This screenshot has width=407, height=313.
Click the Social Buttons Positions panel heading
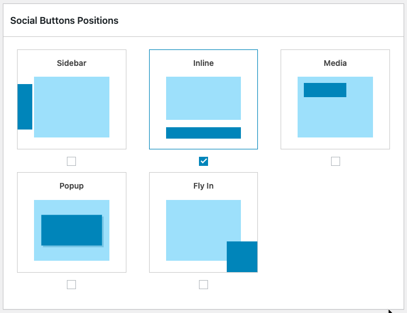[65, 20]
